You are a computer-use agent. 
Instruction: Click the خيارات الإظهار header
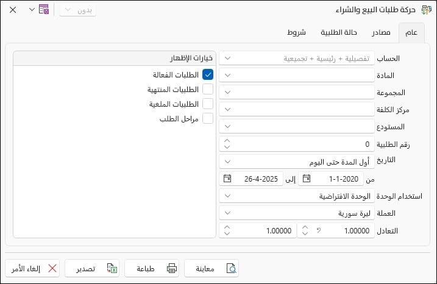pyautogui.click(x=115, y=59)
